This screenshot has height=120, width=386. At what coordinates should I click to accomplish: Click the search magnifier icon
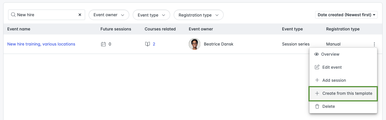(x=13, y=15)
